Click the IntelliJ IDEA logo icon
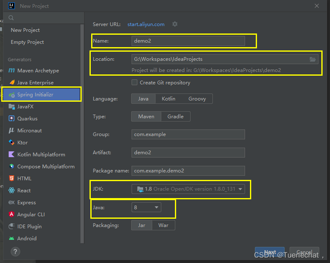The height and width of the screenshot is (263, 330). pos(12,6)
